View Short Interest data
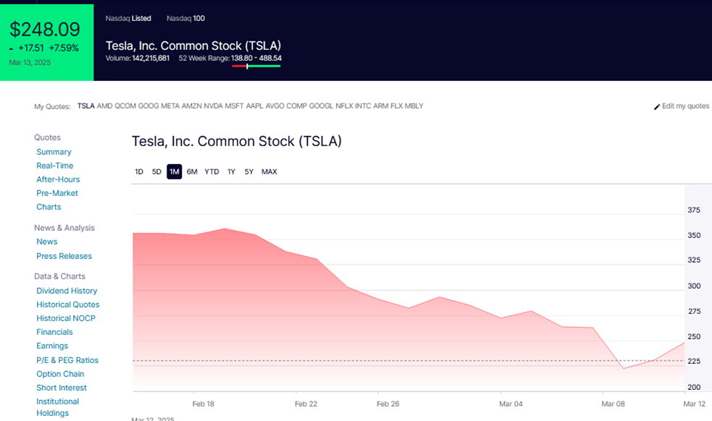The height and width of the screenshot is (421, 712). click(62, 388)
